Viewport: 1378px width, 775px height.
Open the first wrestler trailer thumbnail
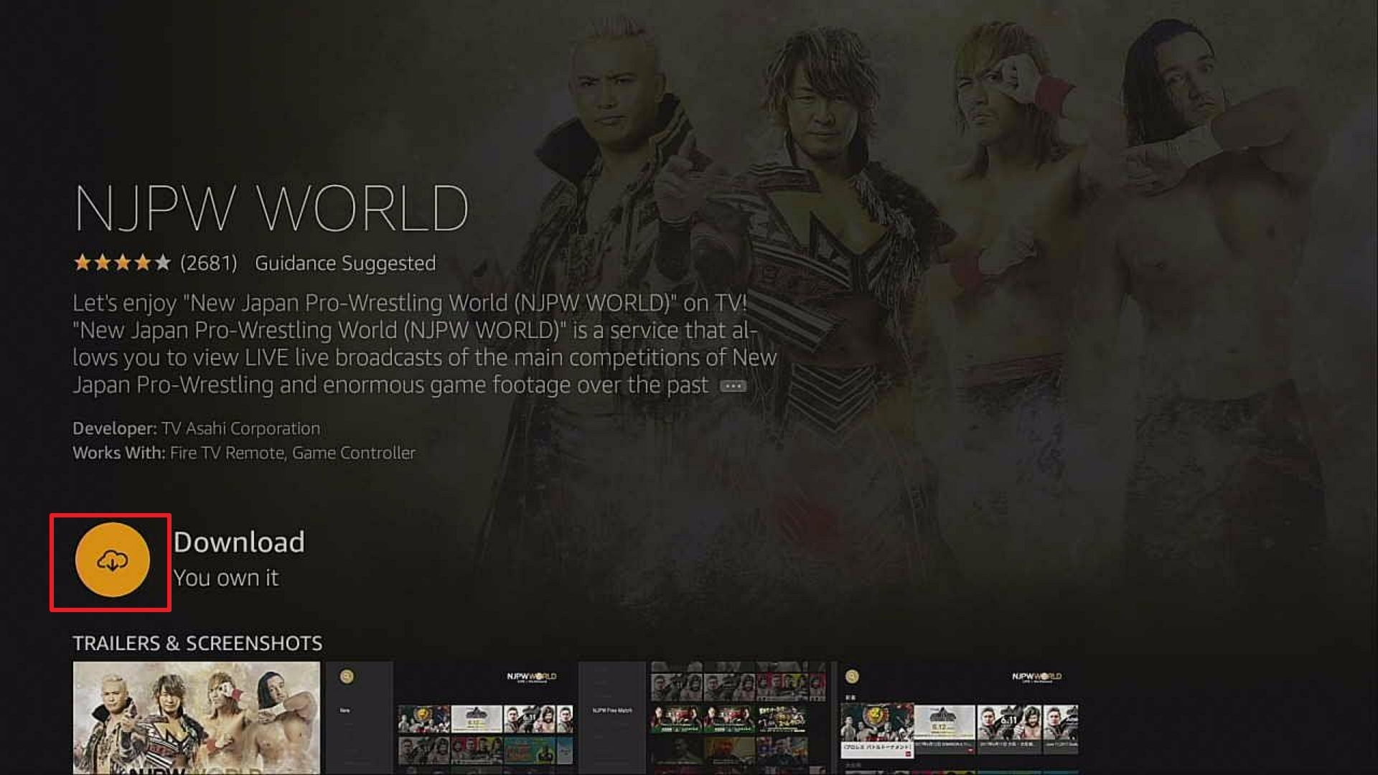pos(197,718)
